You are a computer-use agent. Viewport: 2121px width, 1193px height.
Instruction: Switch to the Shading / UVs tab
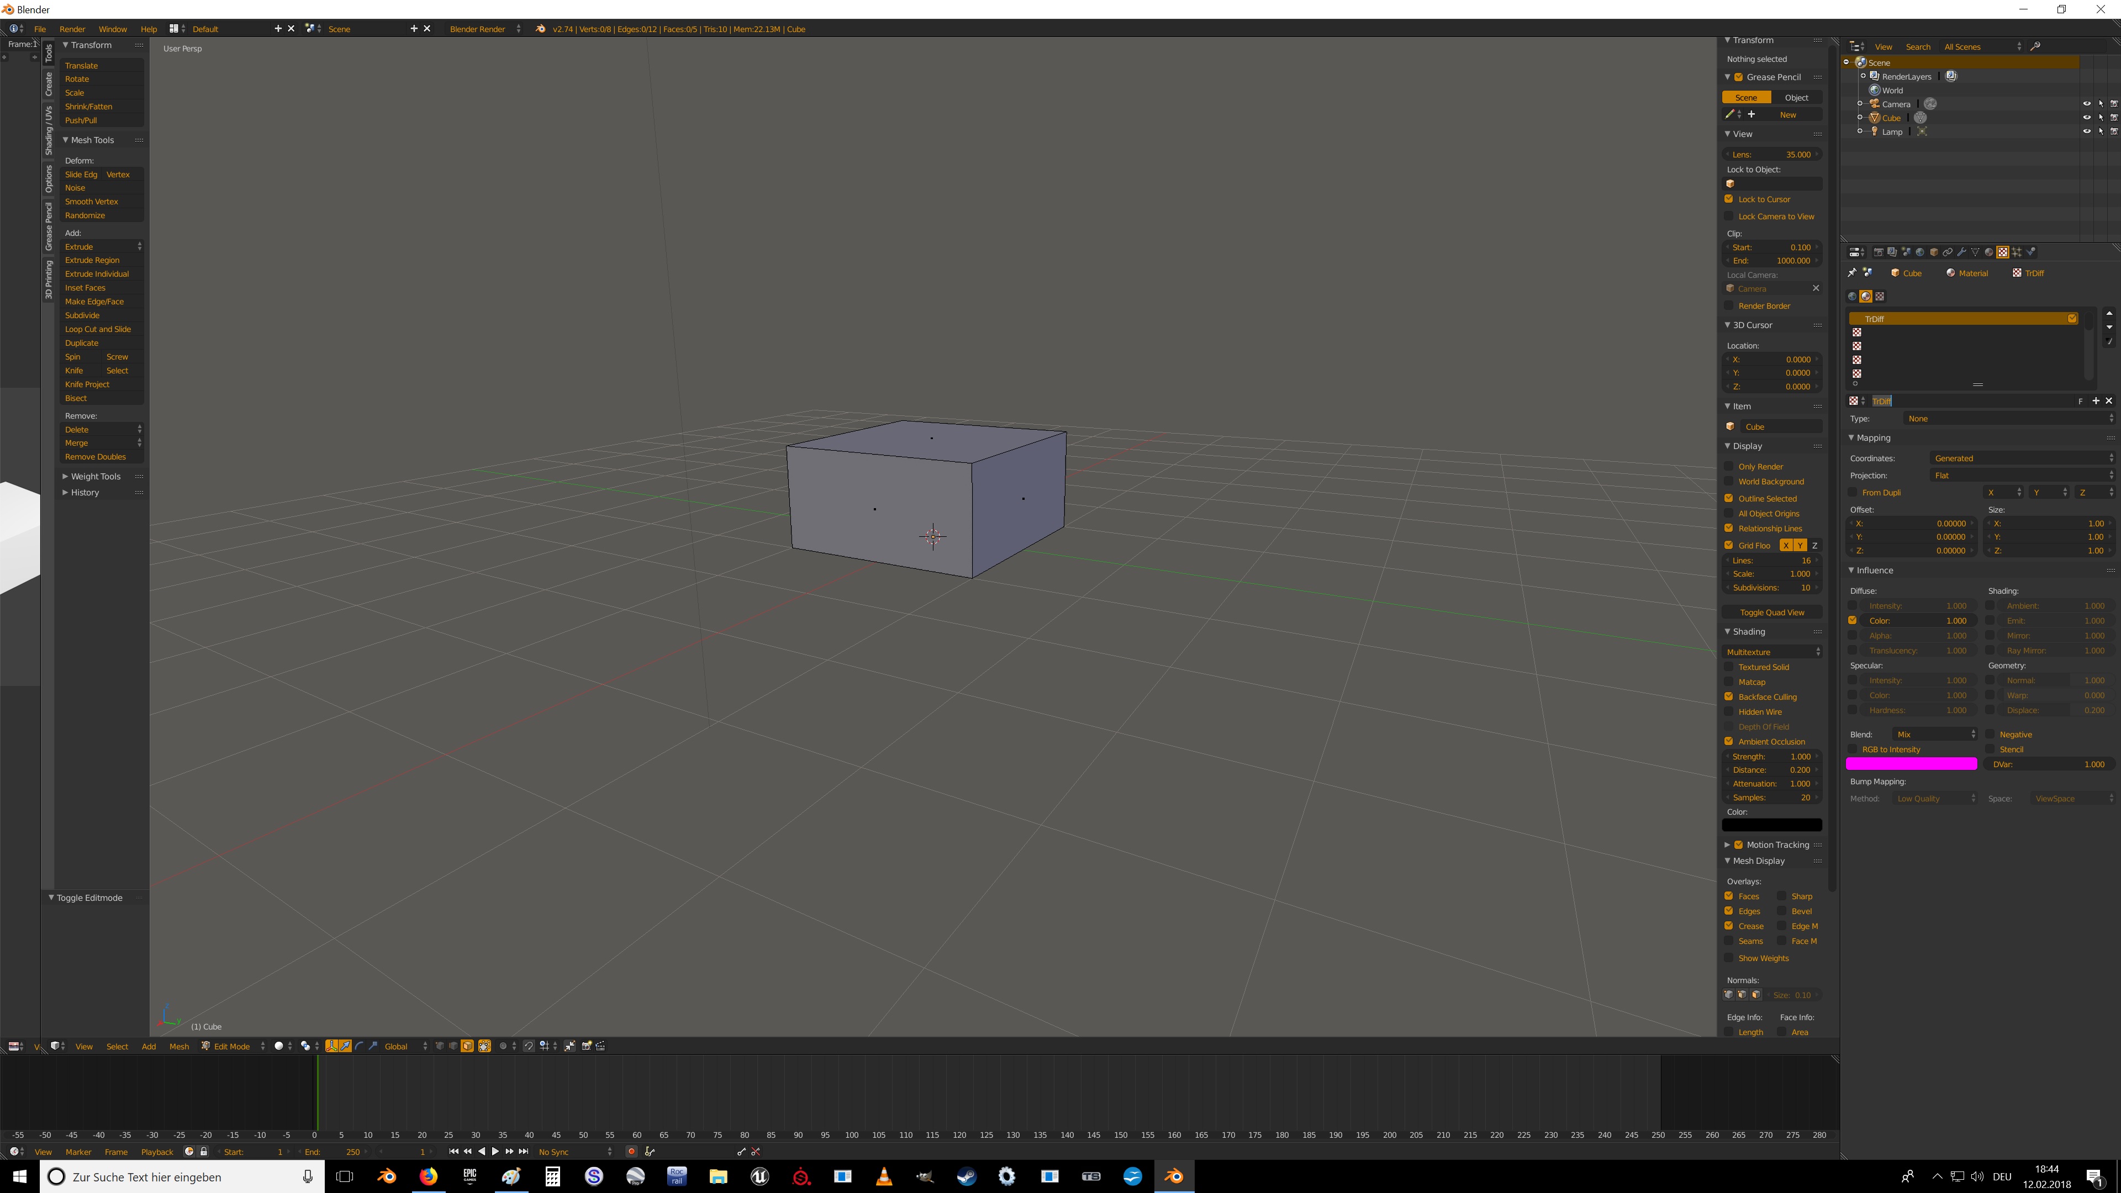point(49,130)
